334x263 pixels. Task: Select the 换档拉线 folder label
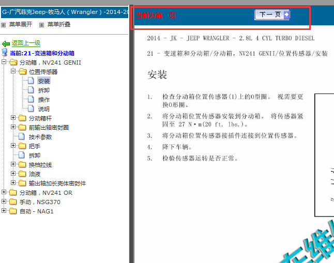(40, 165)
